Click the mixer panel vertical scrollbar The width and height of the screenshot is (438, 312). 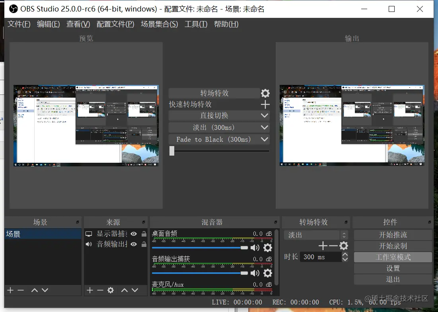(276, 257)
